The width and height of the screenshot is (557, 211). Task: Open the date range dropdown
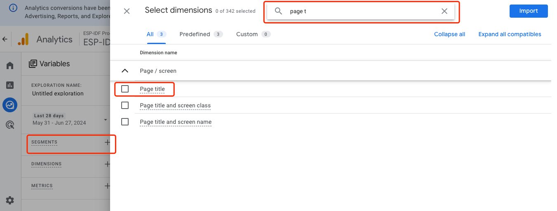click(106, 120)
